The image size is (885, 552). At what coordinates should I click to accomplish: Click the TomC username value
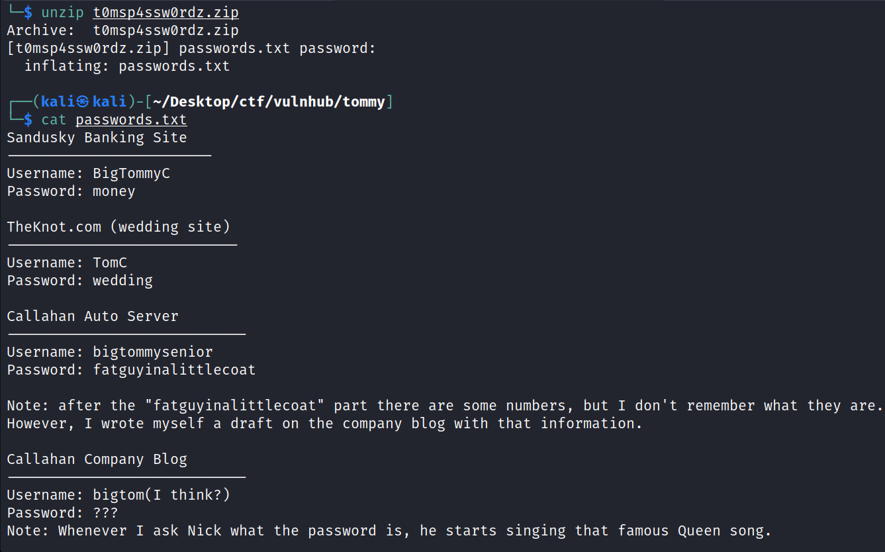click(110, 263)
